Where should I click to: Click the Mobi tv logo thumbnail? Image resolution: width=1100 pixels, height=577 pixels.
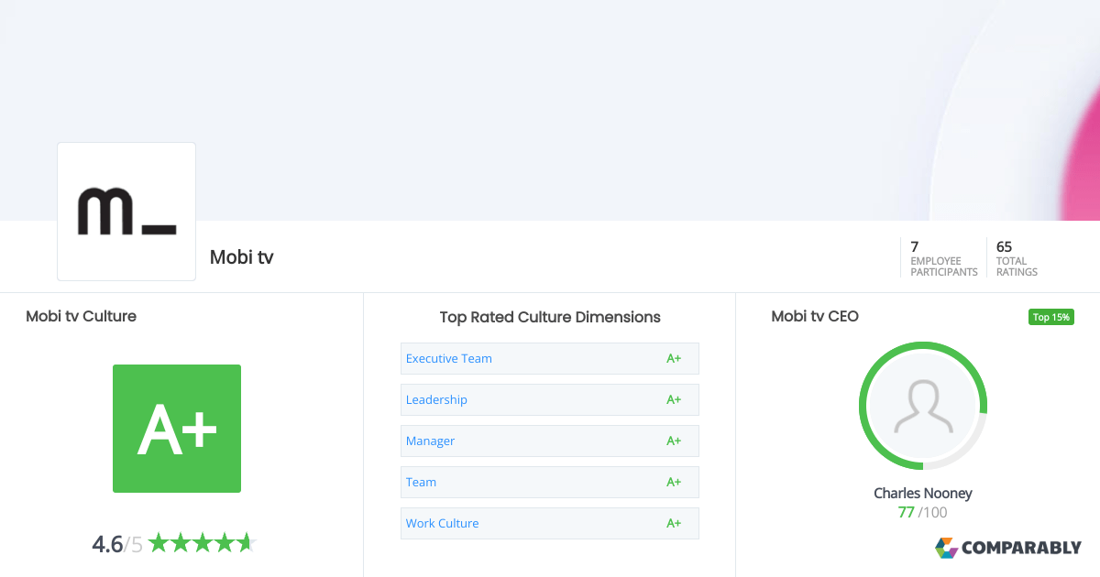click(126, 212)
